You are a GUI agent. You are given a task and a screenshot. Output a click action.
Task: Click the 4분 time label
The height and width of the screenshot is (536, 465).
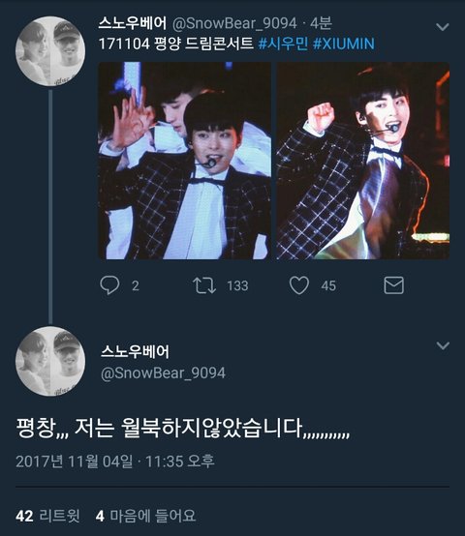[x=321, y=23]
